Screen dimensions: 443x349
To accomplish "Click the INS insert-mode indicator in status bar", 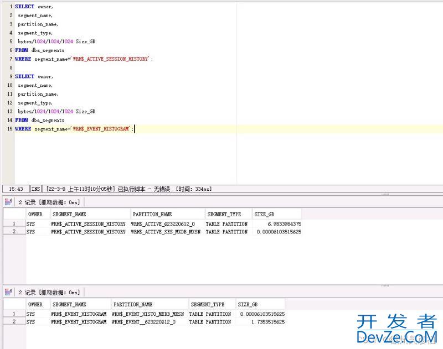I will tap(36, 189).
